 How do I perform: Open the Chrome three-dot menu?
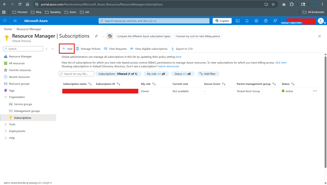pyautogui.click(x=322, y=4)
